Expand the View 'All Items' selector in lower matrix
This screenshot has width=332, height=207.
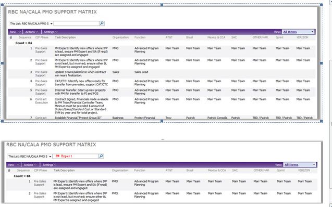[x=300, y=165]
